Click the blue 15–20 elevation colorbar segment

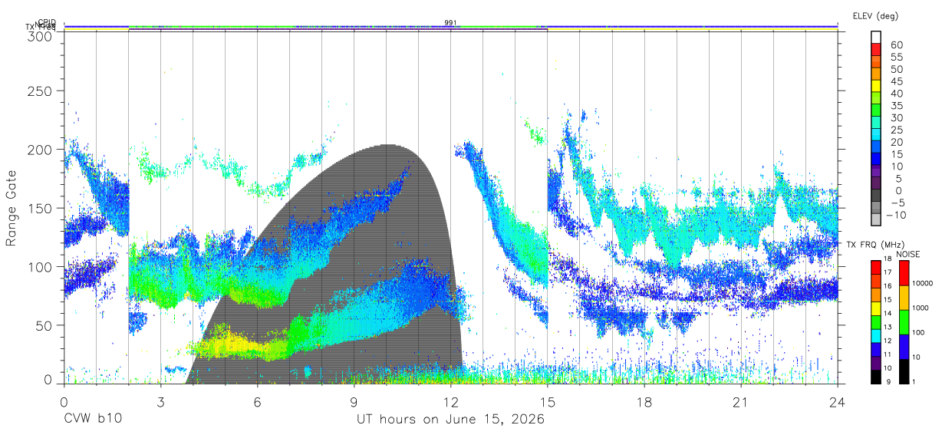(876, 148)
